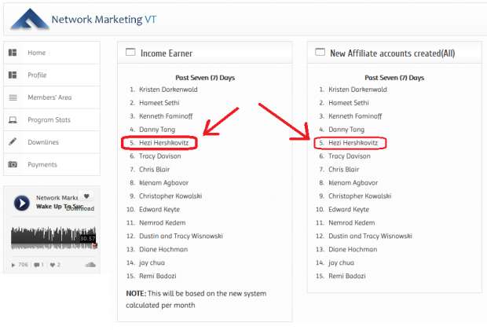
Task: Select the Profile sidebar icon
Action: (x=13, y=75)
